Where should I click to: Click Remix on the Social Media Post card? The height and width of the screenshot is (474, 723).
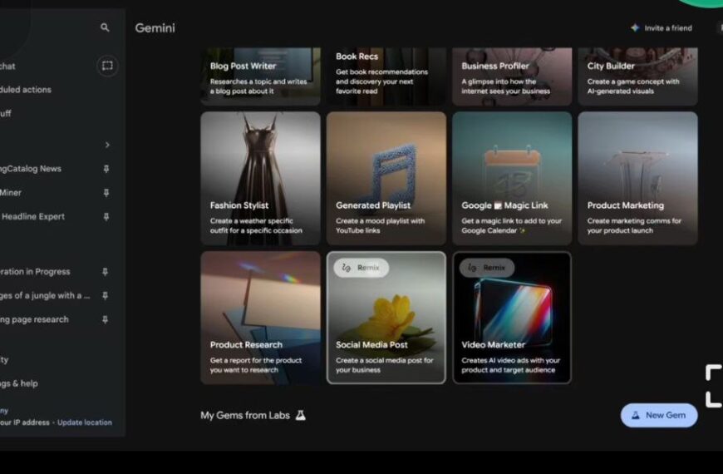[361, 268]
